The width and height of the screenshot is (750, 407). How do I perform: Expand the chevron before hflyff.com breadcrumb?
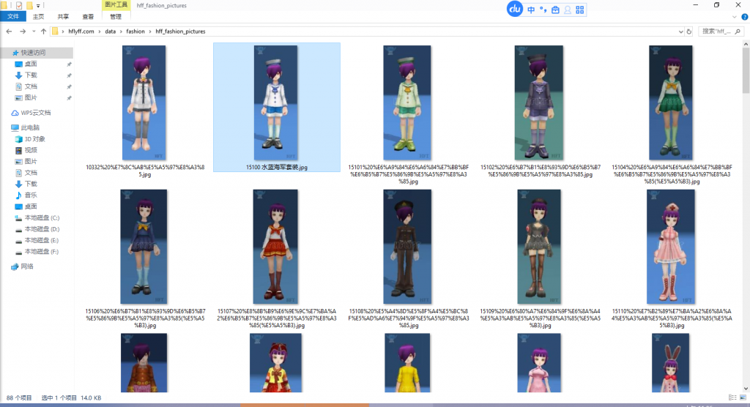coord(63,31)
